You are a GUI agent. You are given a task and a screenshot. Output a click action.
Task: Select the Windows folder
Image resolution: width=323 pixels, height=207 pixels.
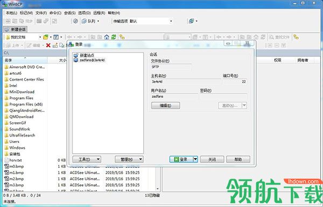15,148
